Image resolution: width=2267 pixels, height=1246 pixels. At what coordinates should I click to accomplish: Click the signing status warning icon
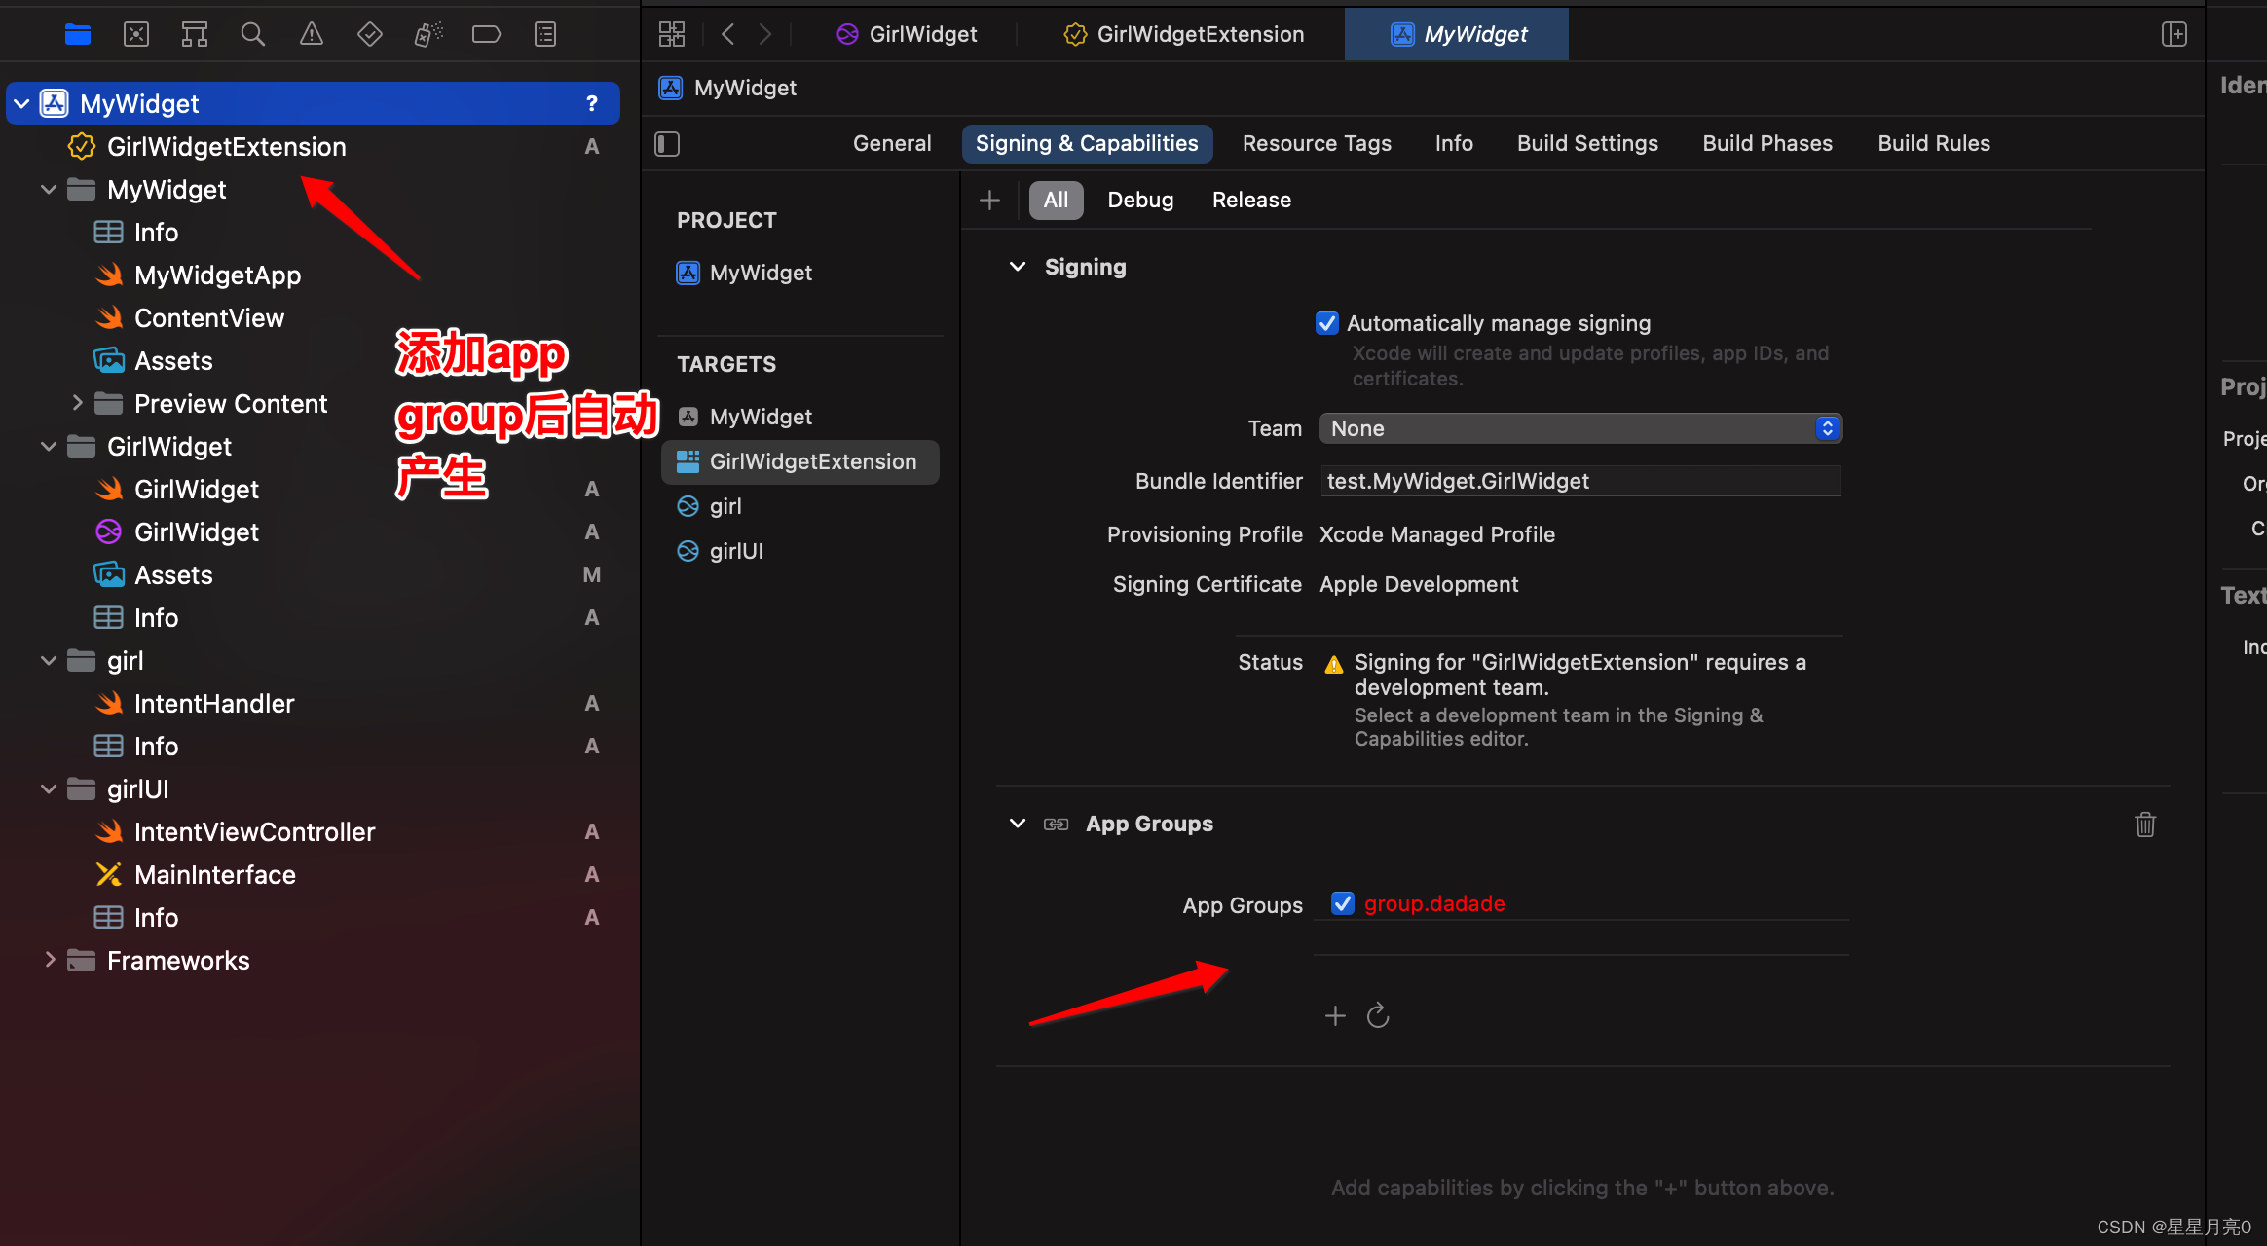(x=1334, y=664)
